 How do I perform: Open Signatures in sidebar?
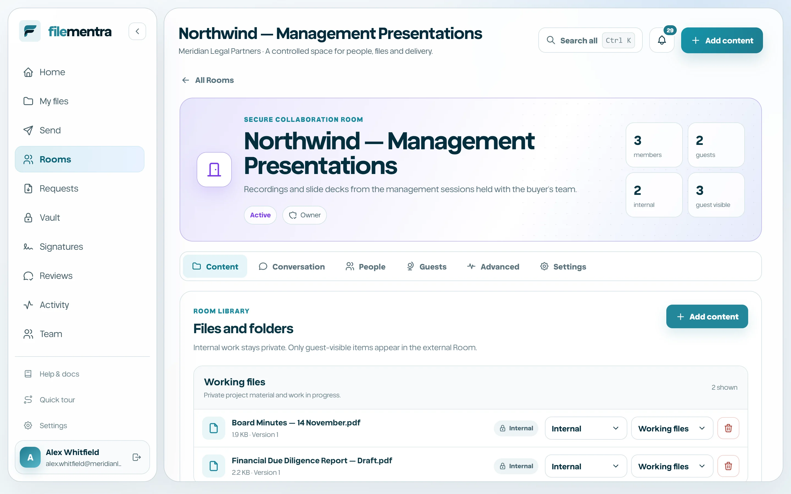pyautogui.click(x=79, y=246)
